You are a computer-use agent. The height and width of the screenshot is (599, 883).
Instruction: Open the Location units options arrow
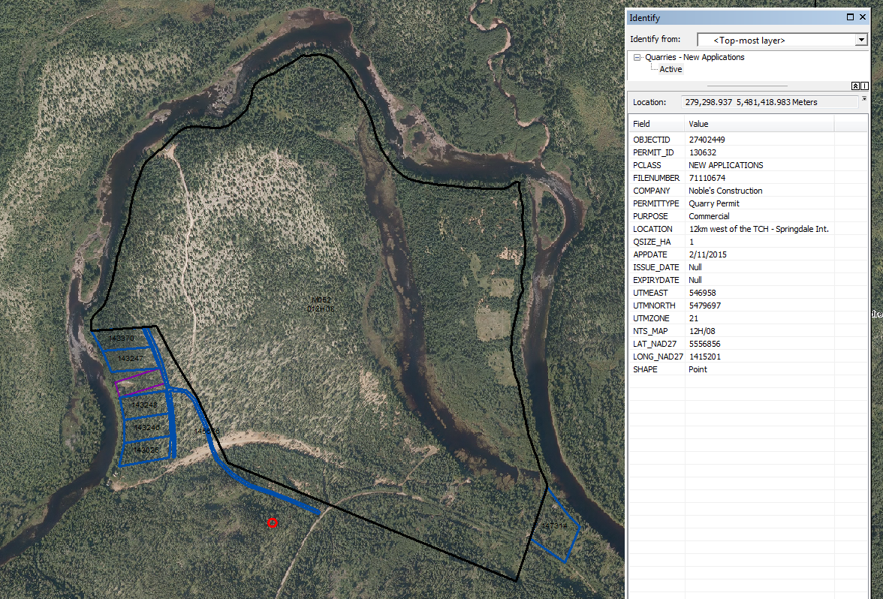click(864, 98)
